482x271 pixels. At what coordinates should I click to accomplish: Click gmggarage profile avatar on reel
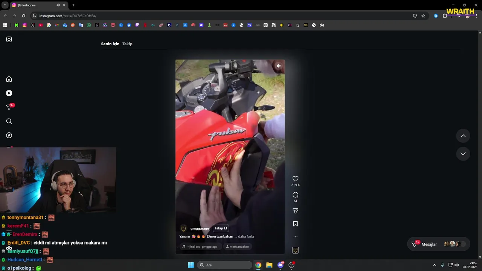[183, 228]
